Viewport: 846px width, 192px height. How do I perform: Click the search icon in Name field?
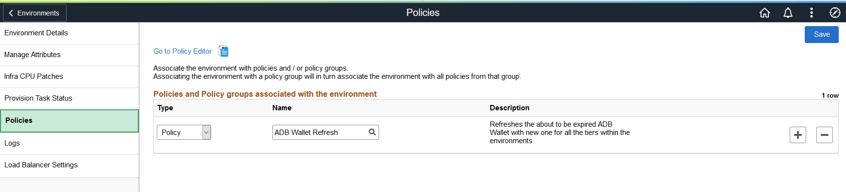click(x=372, y=132)
